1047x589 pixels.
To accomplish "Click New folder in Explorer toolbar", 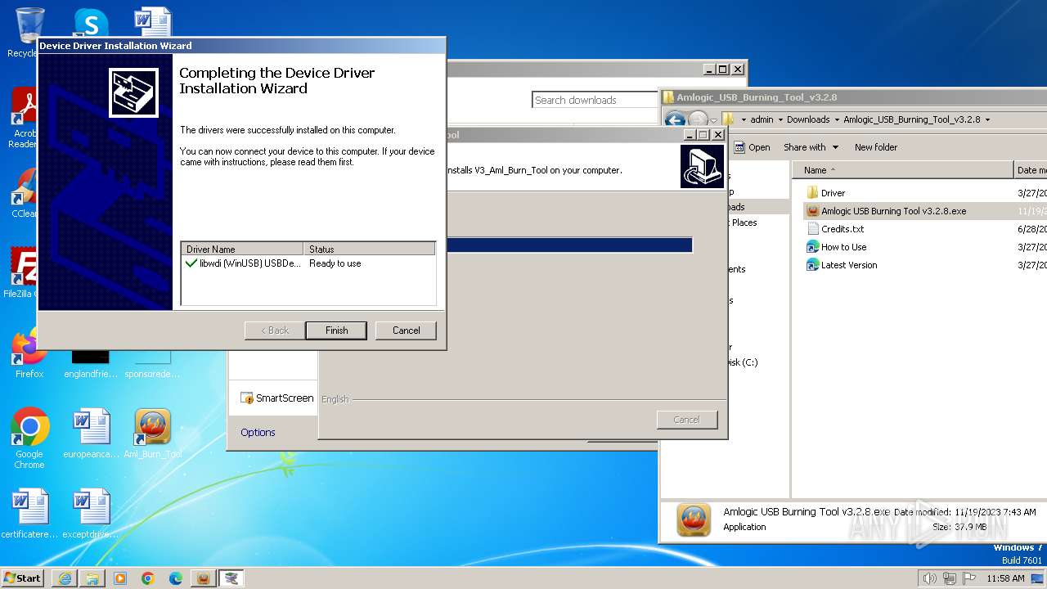I will [x=876, y=147].
